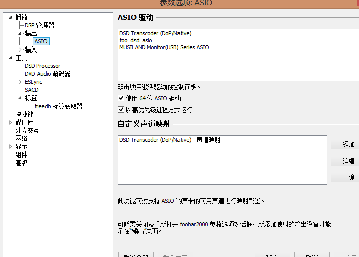Open the DSD Processor settings page

point(42,66)
